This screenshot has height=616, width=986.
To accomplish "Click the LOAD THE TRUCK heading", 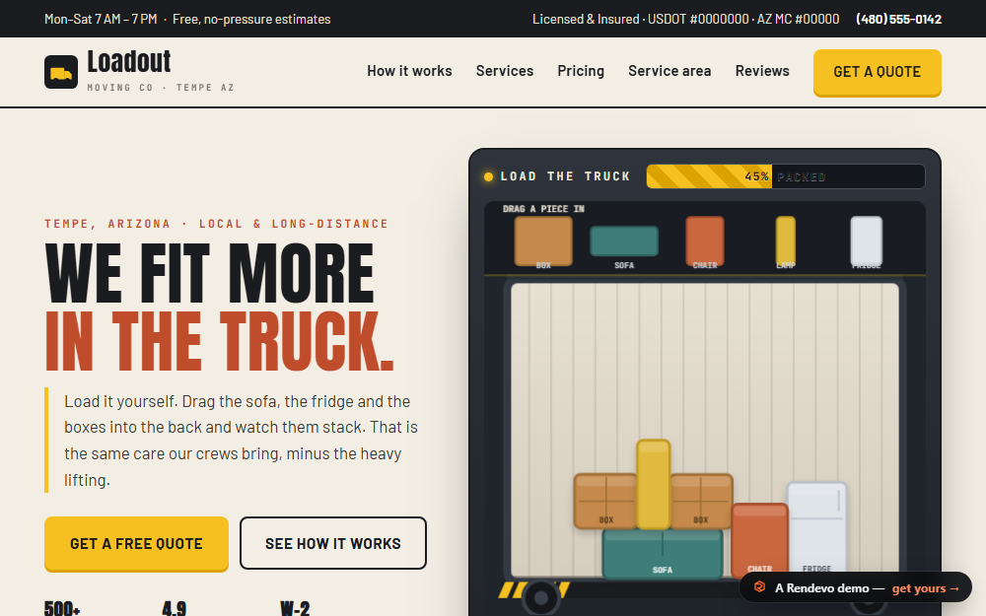I will coord(565,176).
